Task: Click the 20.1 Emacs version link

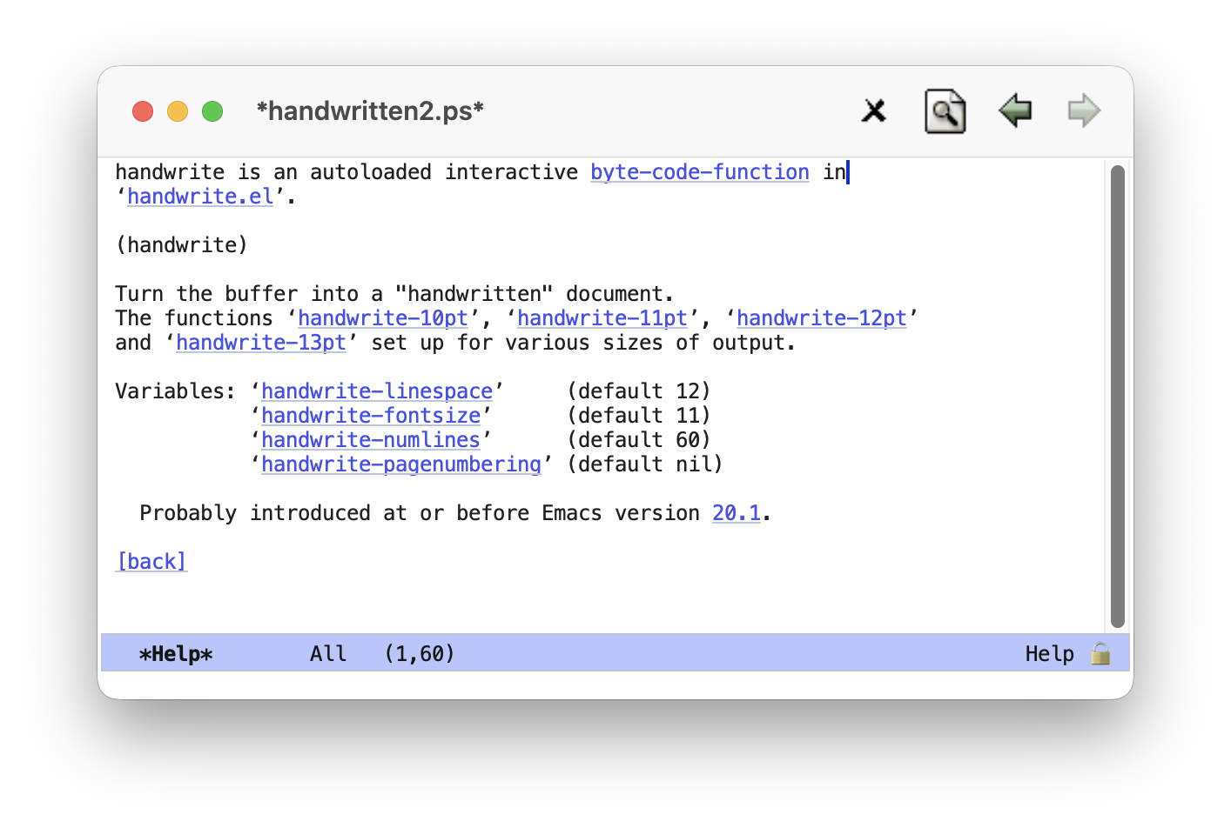Action: coord(737,513)
